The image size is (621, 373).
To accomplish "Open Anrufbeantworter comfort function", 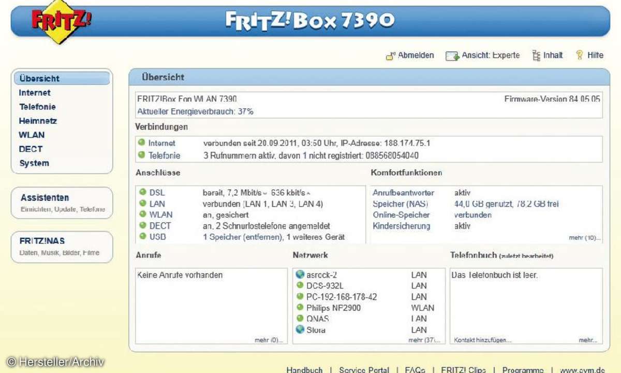I will click(x=404, y=193).
